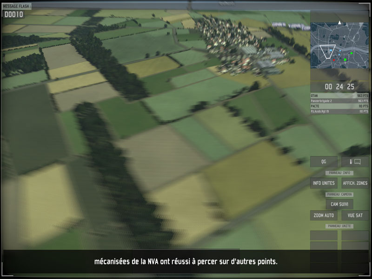Image resolution: width=372 pixels, height=279 pixels.
Task: Click the PANNEAU INFO header label
Action: 339,173
